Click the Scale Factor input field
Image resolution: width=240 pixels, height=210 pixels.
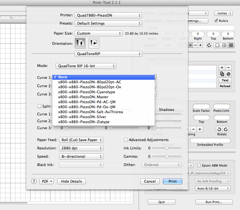pos(201,107)
